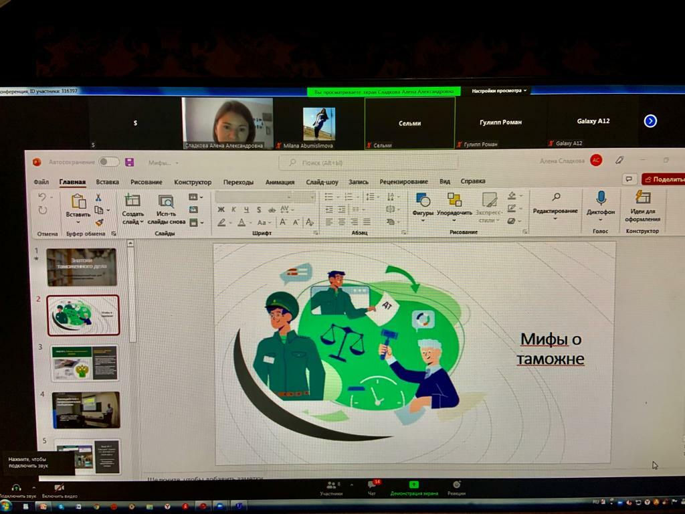
Task: Click the AC account avatar
Action: (596, 161)
